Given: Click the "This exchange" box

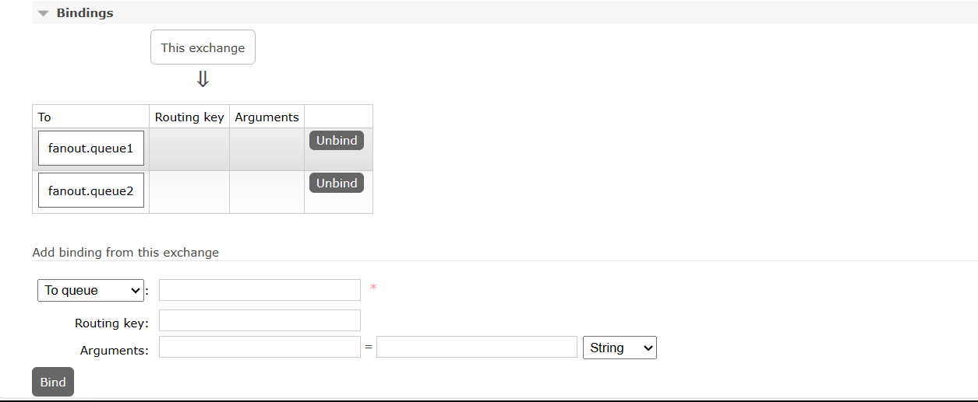Looking at the screenshot, I should point(203,47).
